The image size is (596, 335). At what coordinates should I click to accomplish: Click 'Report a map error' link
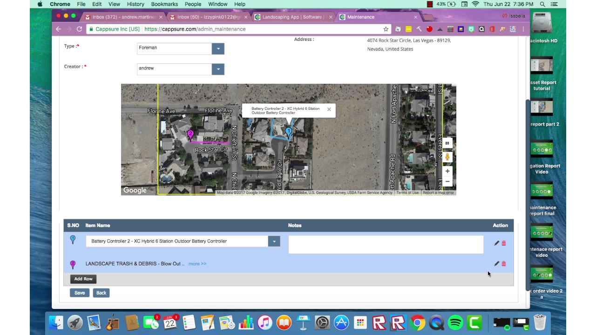(x=438, y=193)
